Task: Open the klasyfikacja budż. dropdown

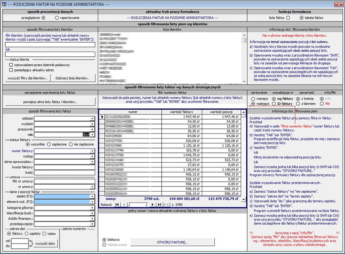Action: click(x=92, y=213)
